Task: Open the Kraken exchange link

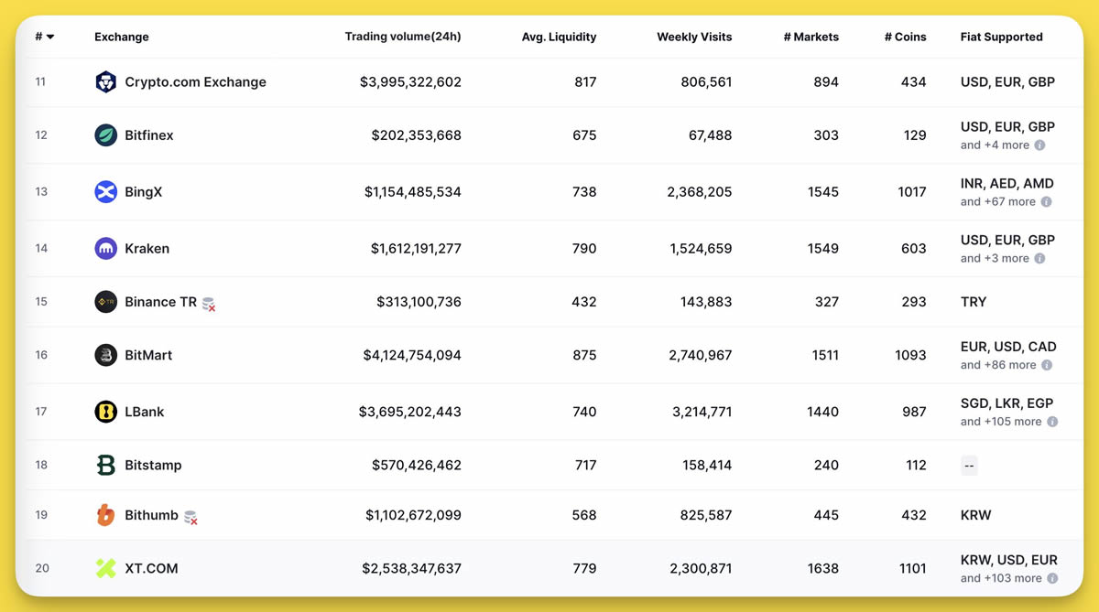Action: tap(147, 249)
